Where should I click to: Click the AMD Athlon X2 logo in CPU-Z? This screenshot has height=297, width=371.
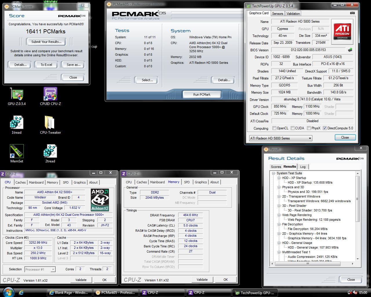[100, 200]
